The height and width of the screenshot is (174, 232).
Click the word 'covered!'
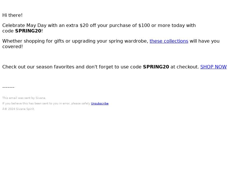click(x=12, y=47)
